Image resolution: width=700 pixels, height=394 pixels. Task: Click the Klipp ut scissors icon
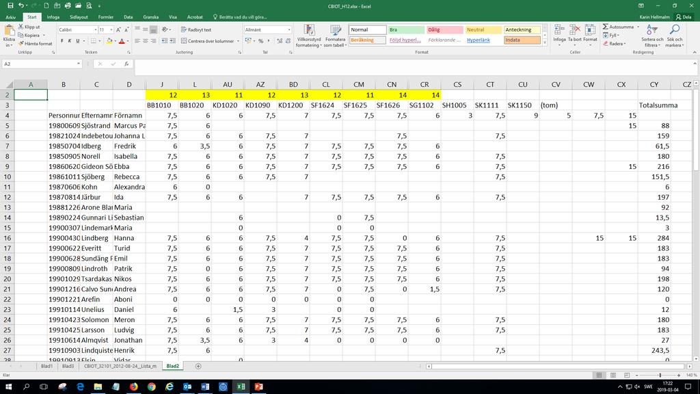[x=21, y=27]
